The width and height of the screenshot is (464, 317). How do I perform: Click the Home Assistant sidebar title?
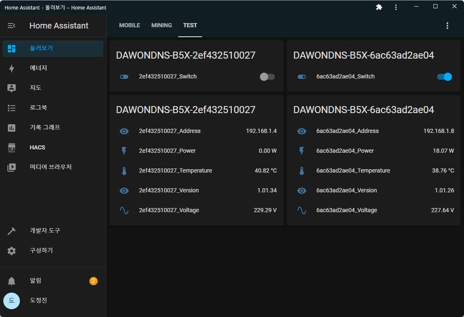[59, 26]
